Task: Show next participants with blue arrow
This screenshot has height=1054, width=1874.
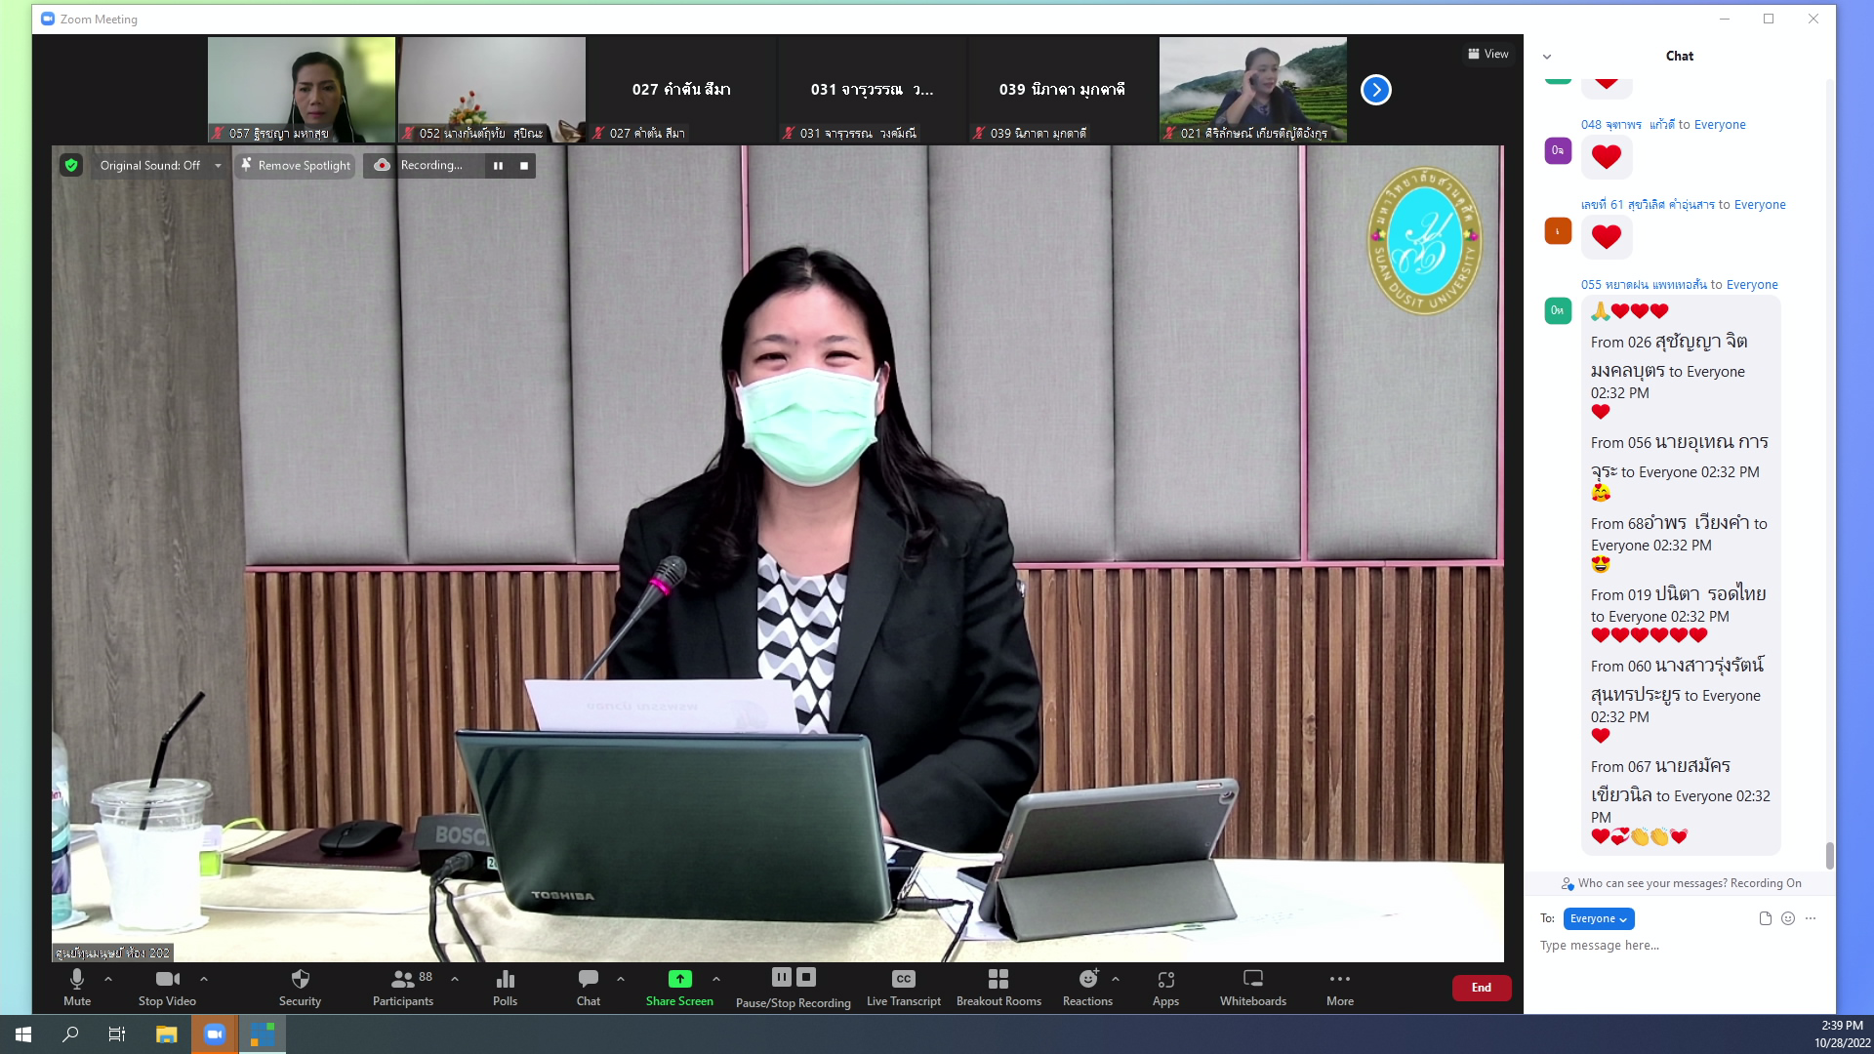Action: 1376,90
